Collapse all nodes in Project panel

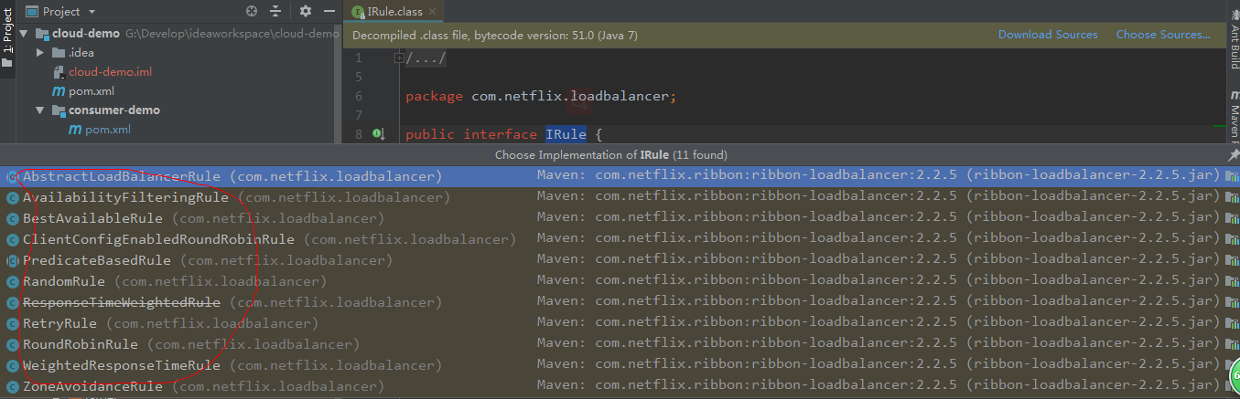tap(275, 12)
